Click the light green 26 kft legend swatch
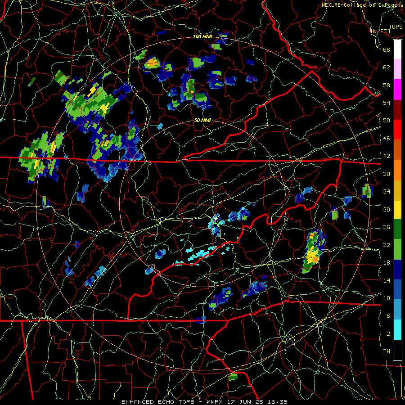Image resolution: width=405 pixels, height=405 pixels. [x=397, y=249]
